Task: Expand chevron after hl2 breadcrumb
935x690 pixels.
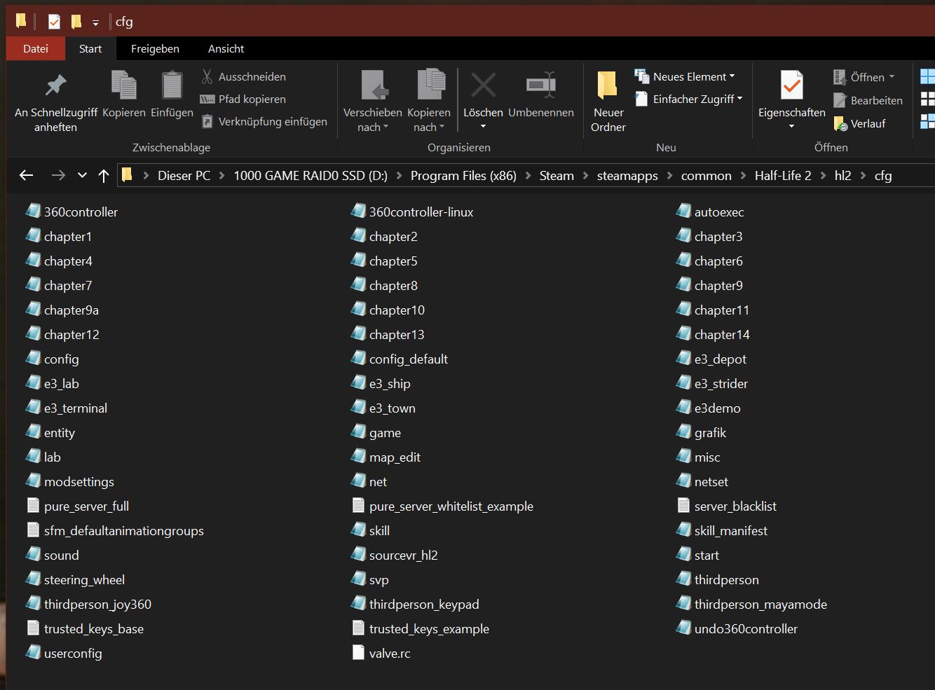Action: click(863, 176)
